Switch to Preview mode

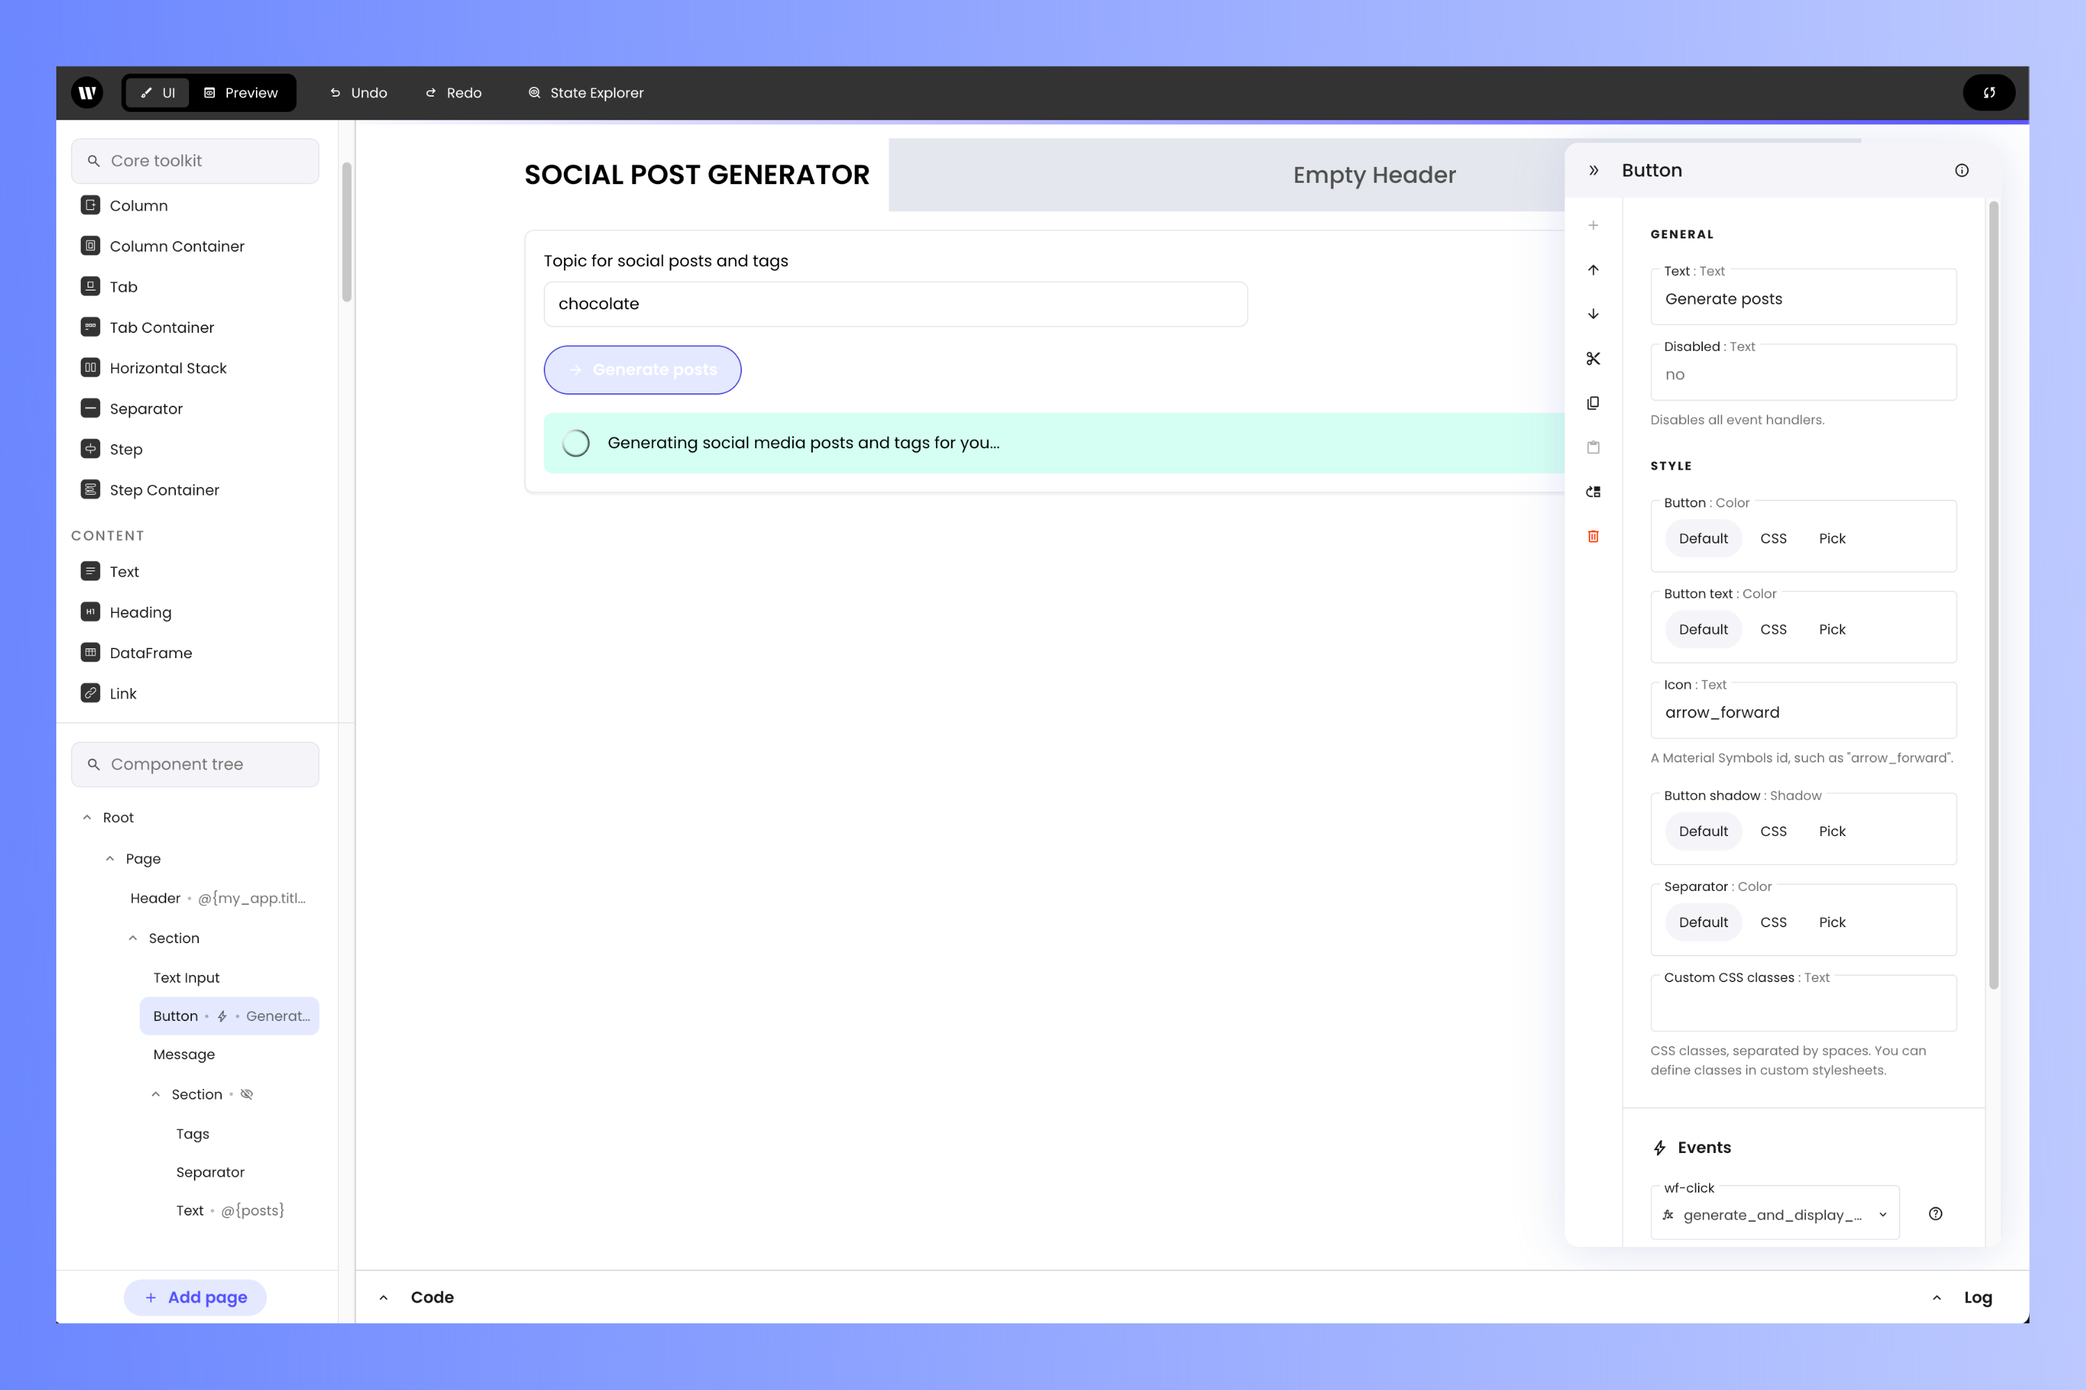[x=241, y=92]
